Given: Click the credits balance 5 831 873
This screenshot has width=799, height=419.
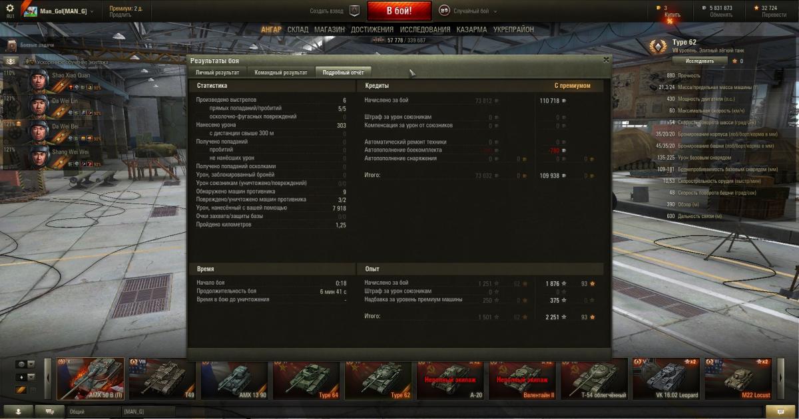Looking at the screenshot, I should [x=721, y=8].
